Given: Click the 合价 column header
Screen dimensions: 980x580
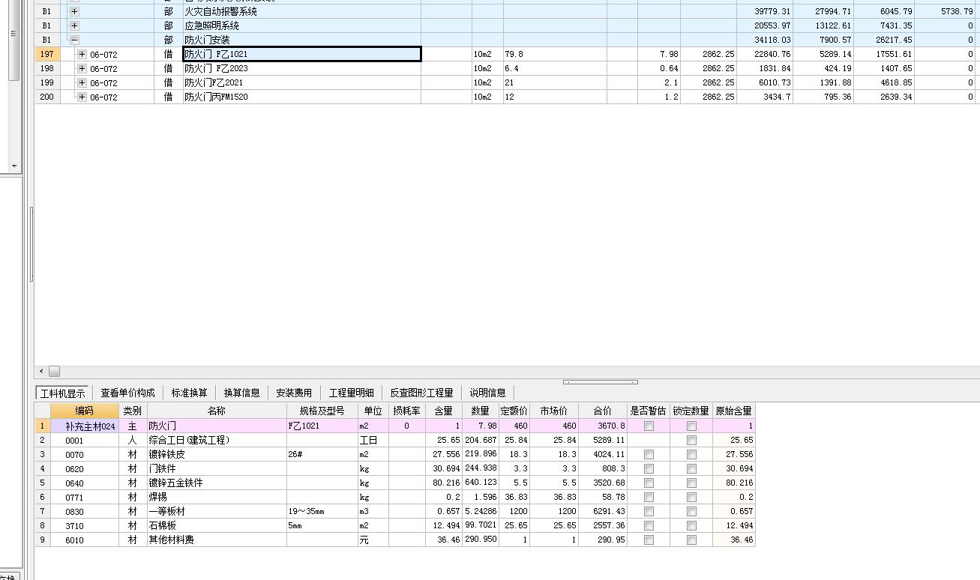Looking at the screenshot, I should pyautogui.click(x=603, y=411).
